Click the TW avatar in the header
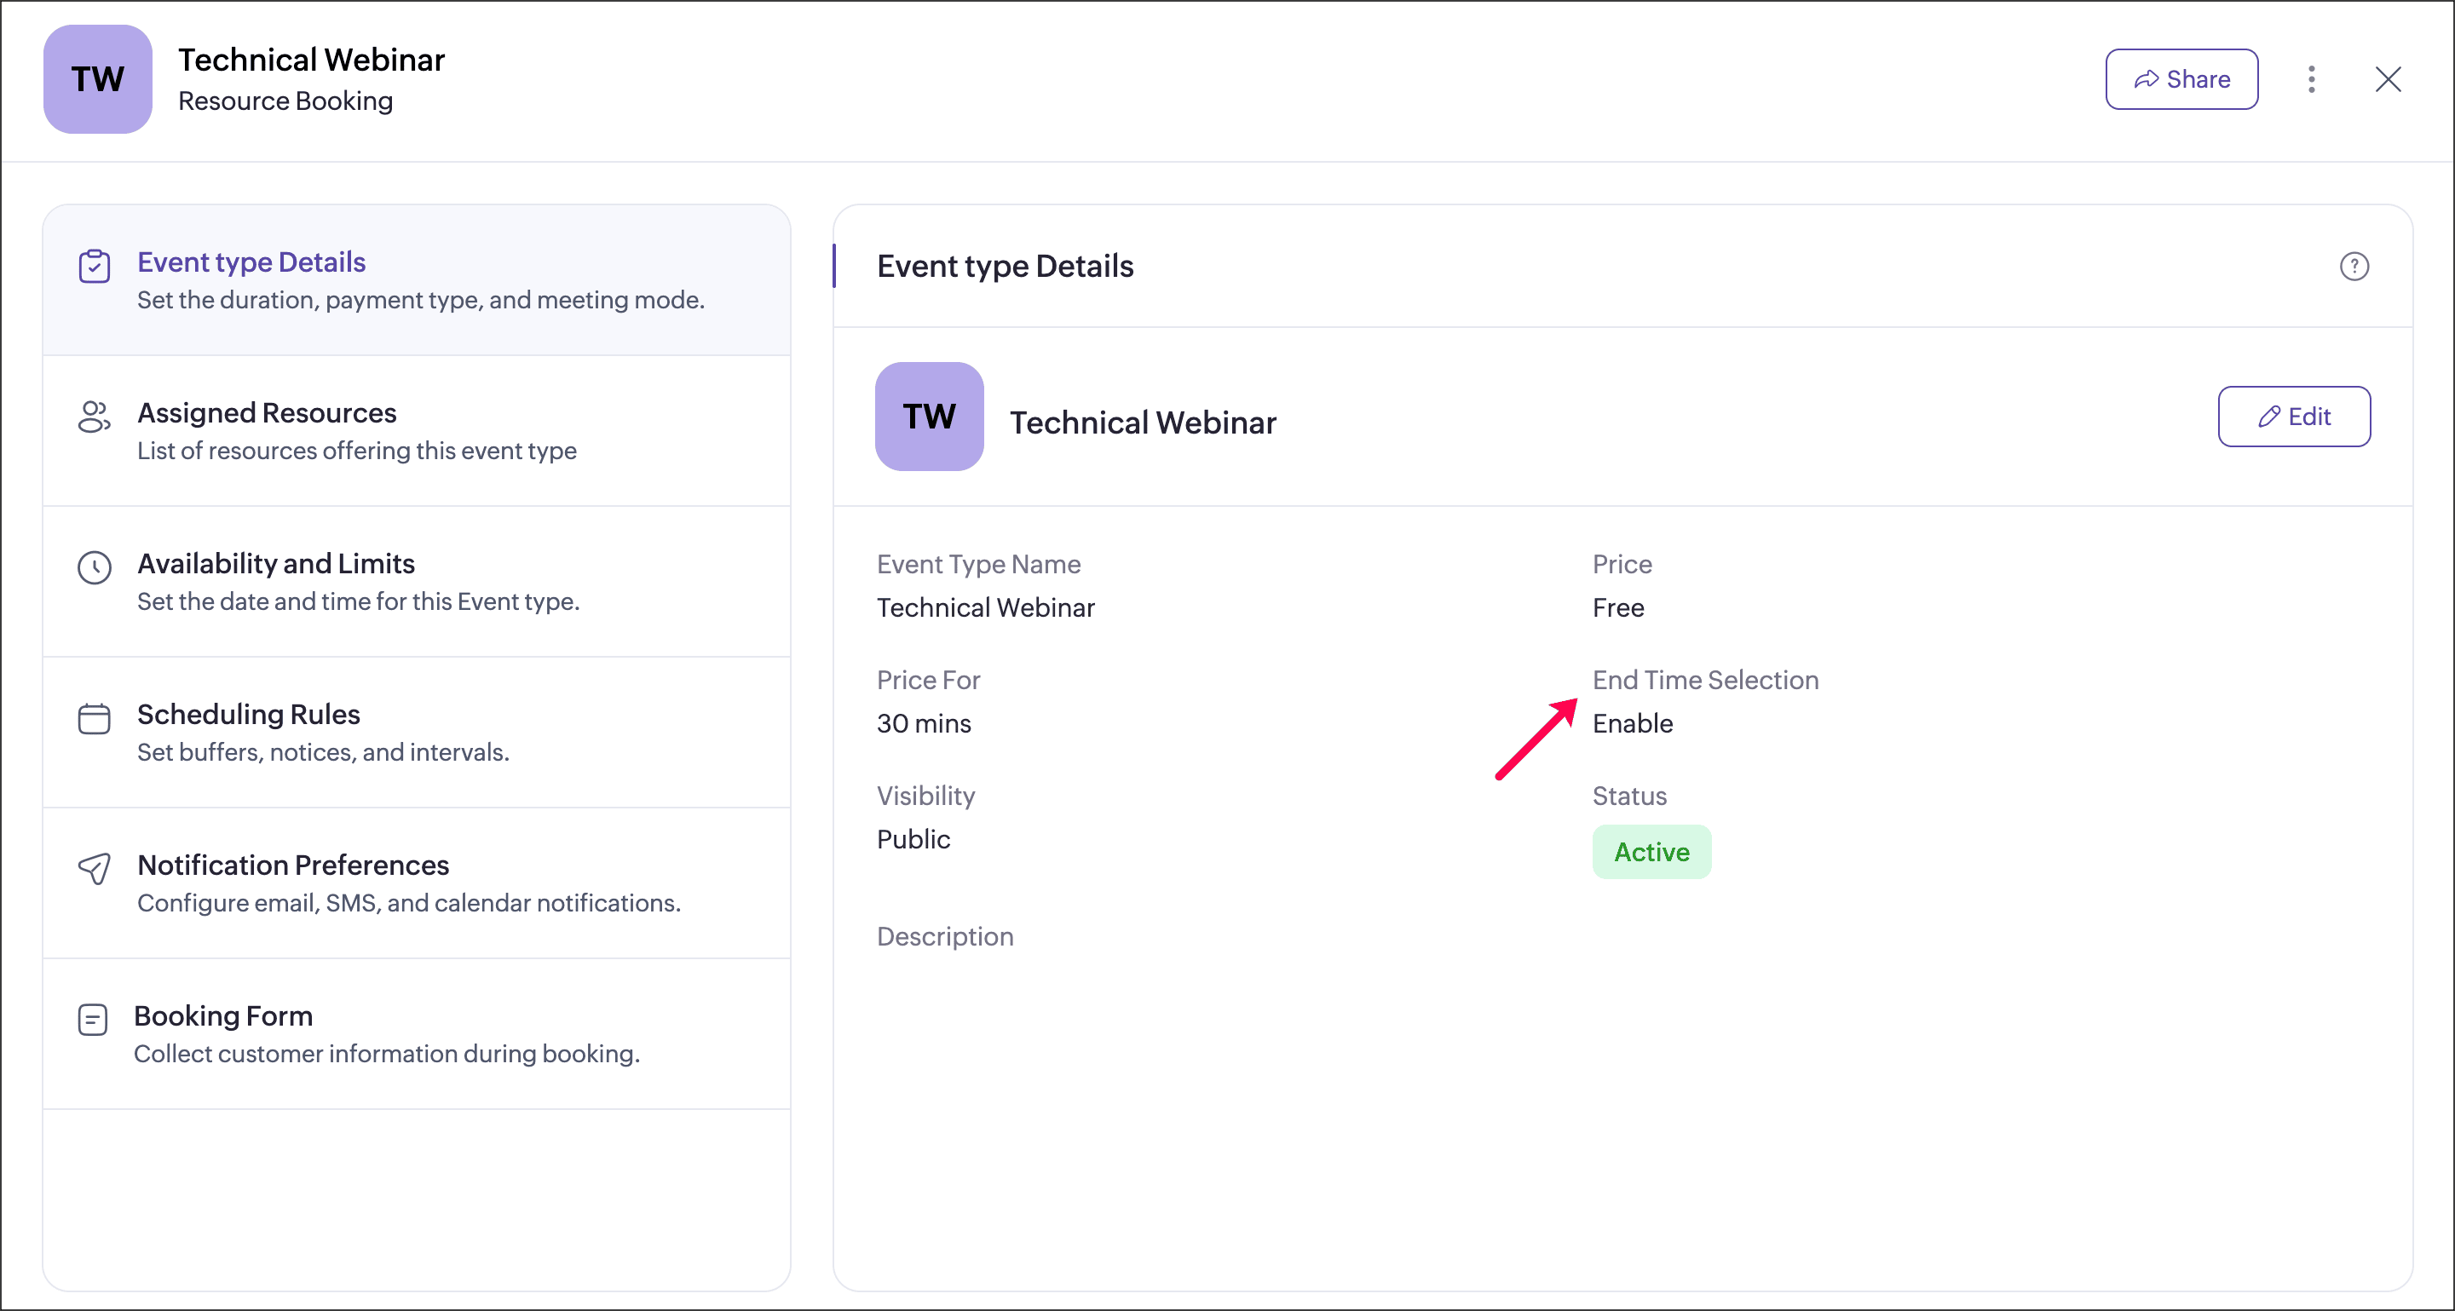 tap(97, 79)
